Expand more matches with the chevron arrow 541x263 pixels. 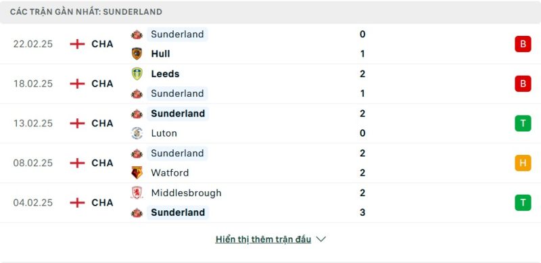click(321, 239)
